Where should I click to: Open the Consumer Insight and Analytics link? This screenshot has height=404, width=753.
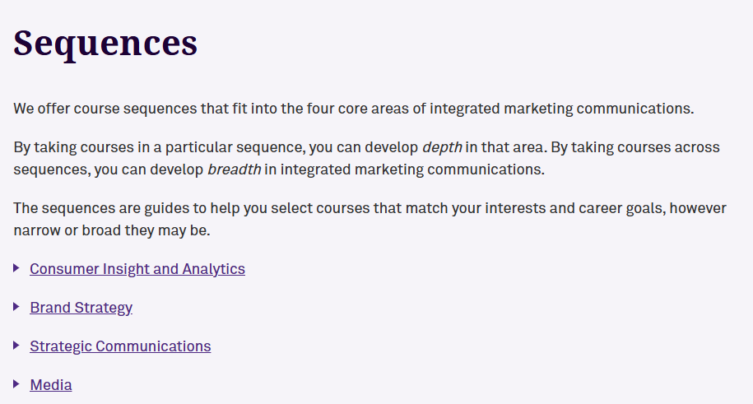(137, 269)
